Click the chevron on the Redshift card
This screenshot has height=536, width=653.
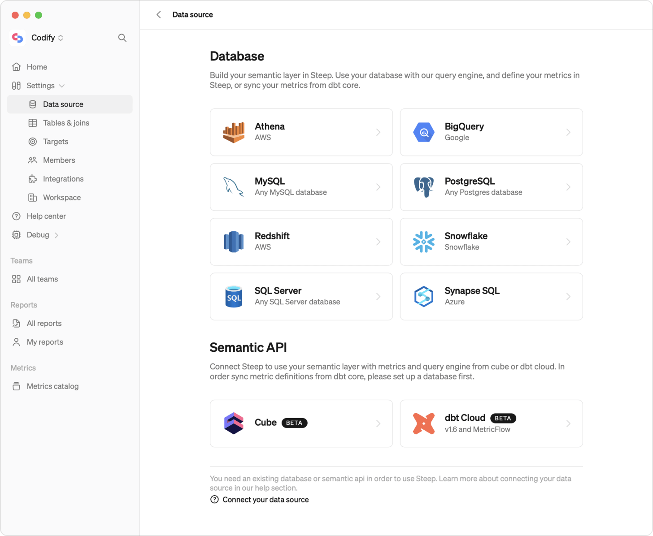coord(379,242)
